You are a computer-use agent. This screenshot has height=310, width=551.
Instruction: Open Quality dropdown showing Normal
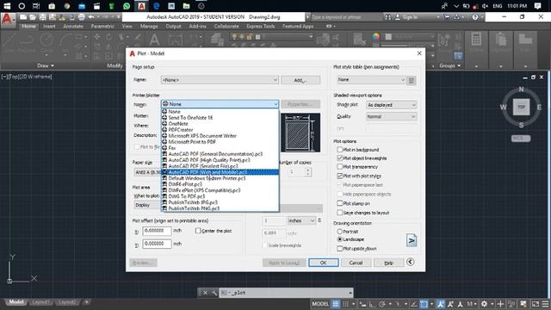[391, 117]
